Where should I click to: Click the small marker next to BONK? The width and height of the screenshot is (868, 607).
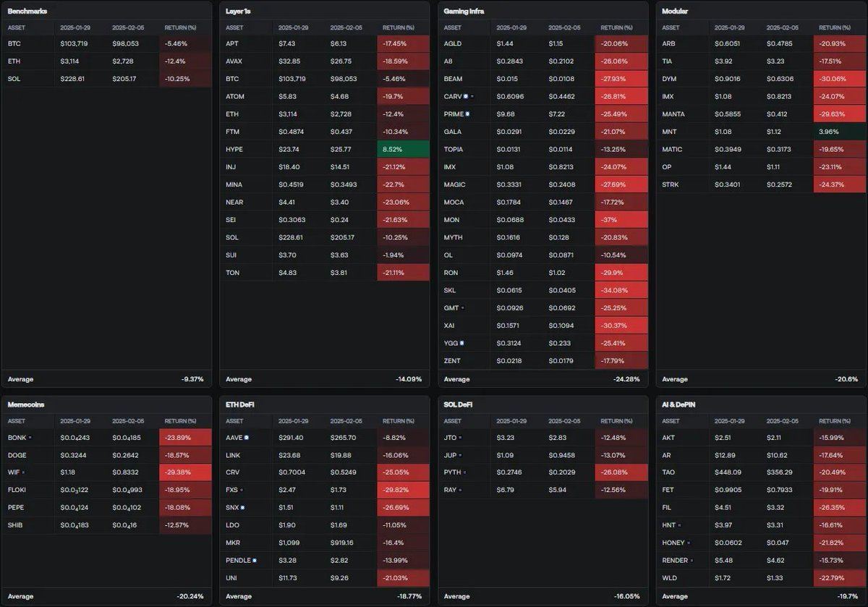[30, 438]
